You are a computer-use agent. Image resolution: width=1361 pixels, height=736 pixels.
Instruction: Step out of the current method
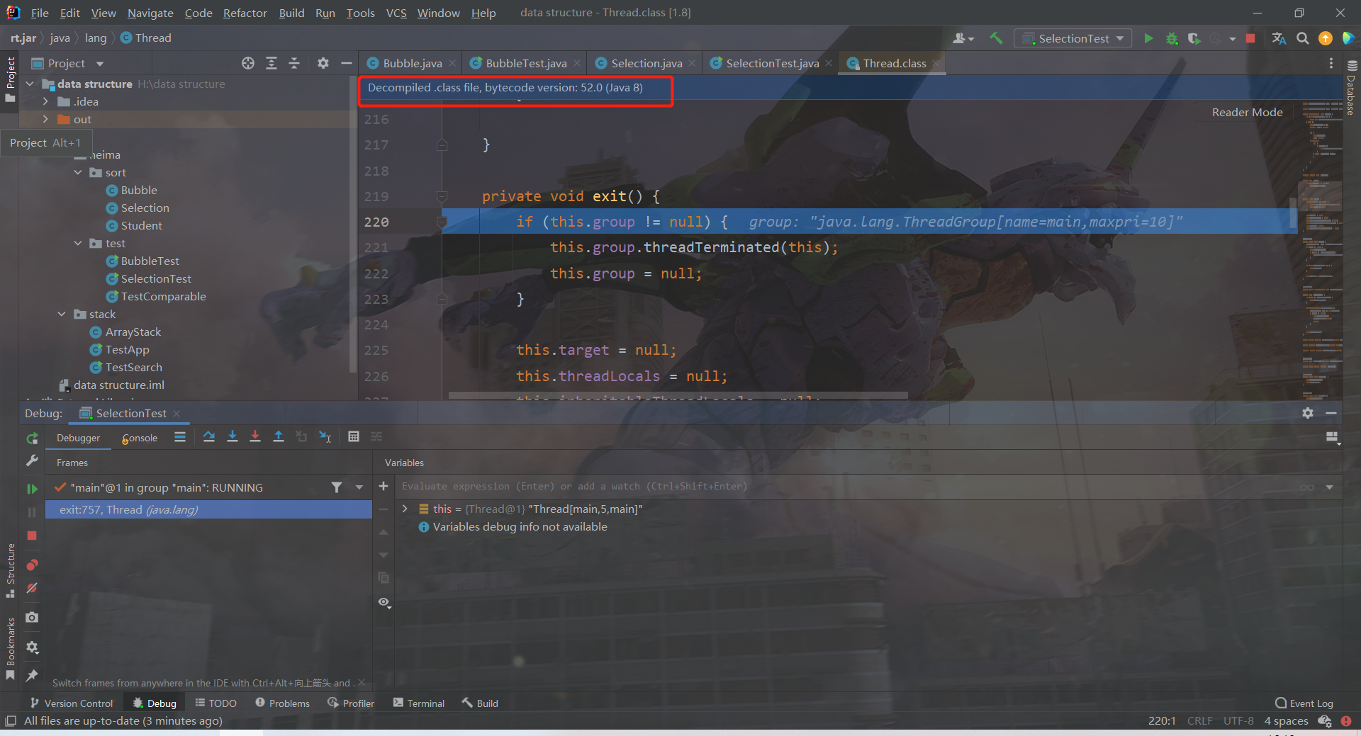[279, 437]
